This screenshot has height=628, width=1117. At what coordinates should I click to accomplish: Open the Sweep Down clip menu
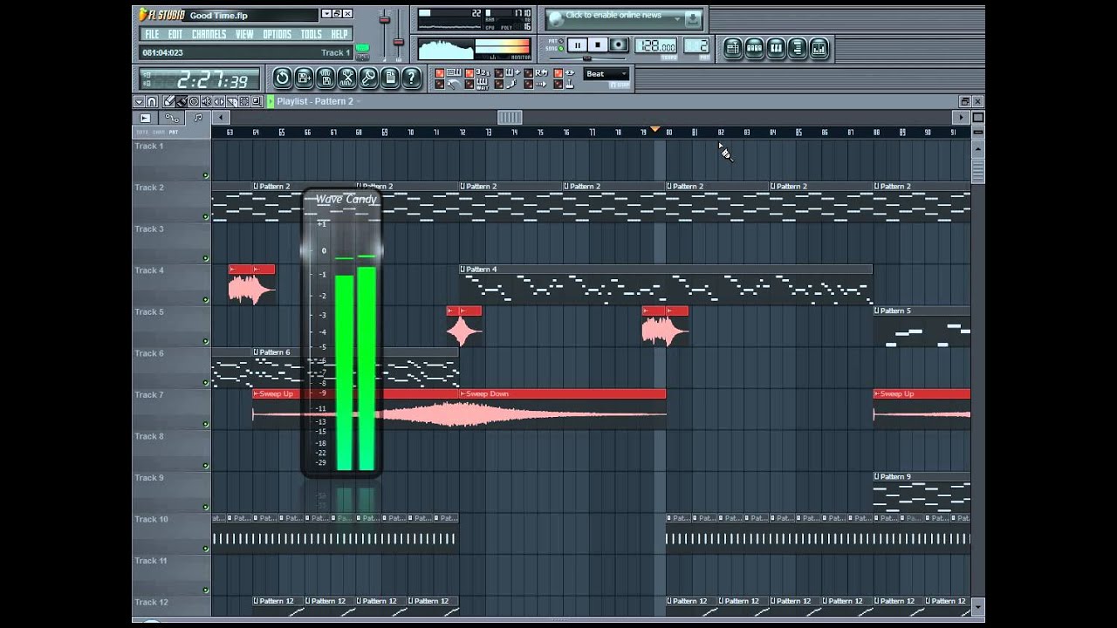click(x=463, y=393)
